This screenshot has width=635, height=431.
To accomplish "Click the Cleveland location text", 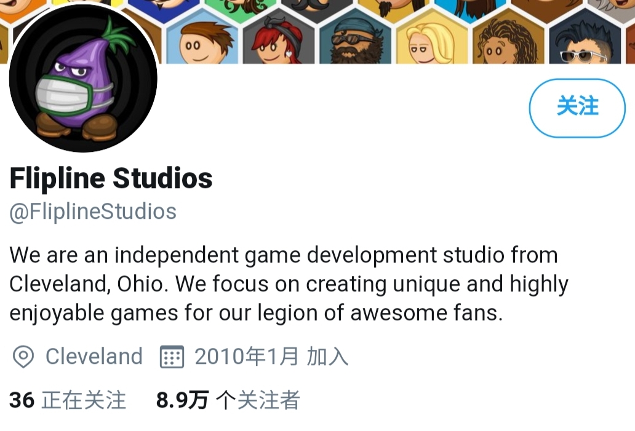I will 94,357.
